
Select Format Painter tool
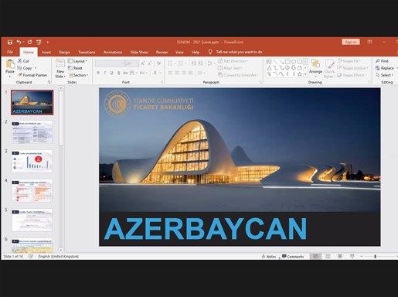click(32, 75)
